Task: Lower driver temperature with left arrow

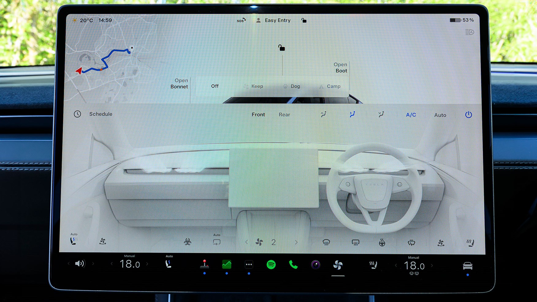Action: coord(396,266)
